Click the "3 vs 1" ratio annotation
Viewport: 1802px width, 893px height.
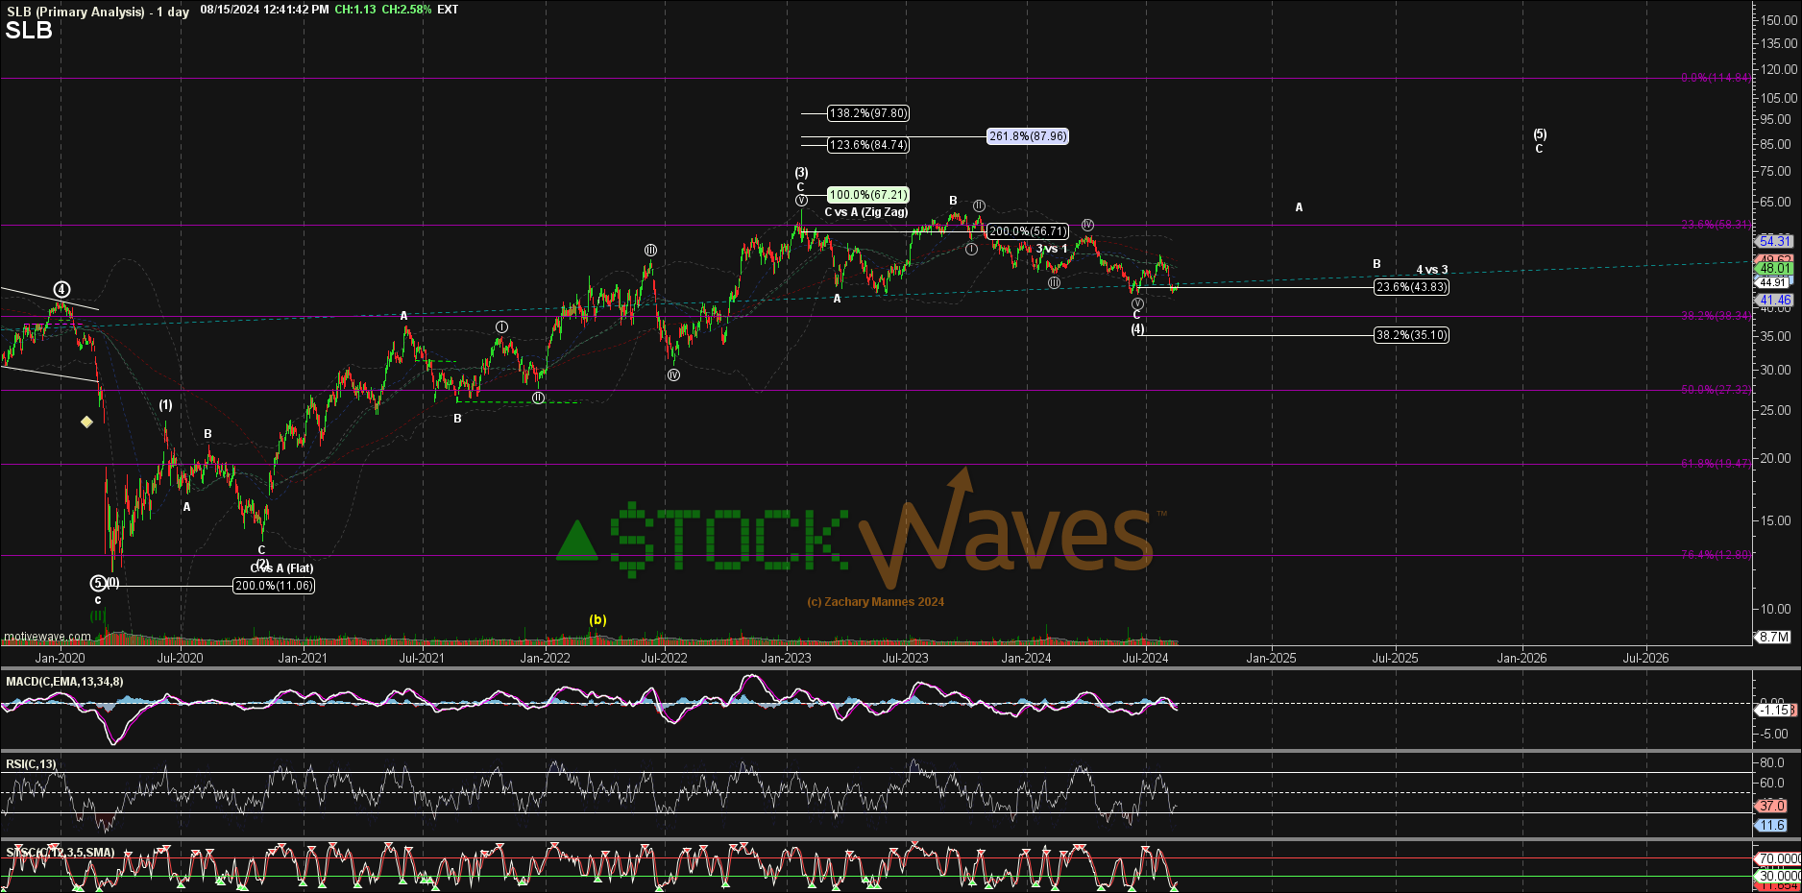(x=1052, y=249)
